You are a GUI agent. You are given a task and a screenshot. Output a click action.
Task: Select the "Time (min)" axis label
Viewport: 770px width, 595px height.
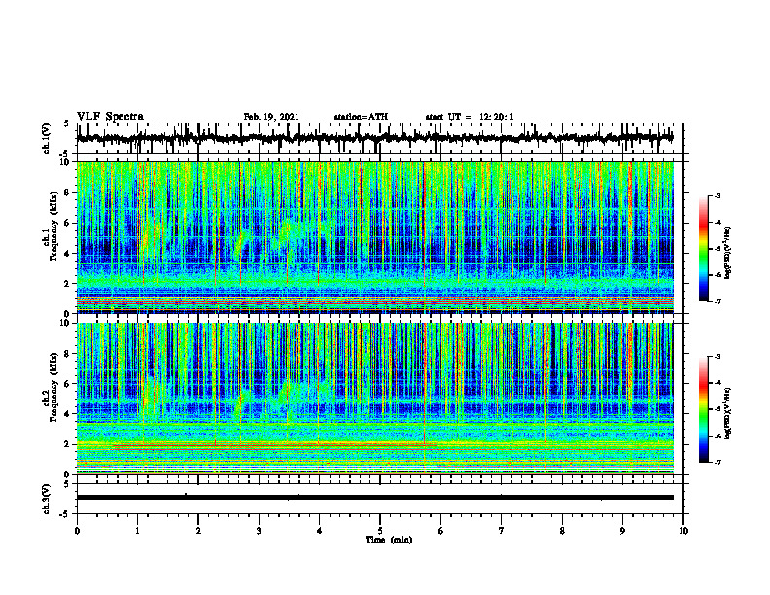pyautogui.click(x=389, y=540)
